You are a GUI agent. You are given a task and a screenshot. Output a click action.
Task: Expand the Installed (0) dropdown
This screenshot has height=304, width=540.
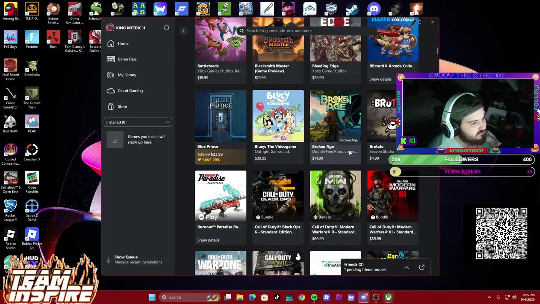tap(138, 122)
